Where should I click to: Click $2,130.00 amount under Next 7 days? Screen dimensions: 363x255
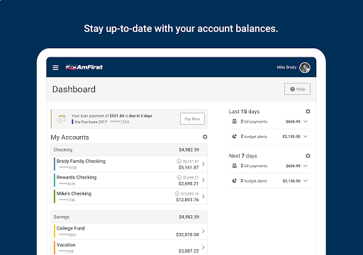point(291,181)
